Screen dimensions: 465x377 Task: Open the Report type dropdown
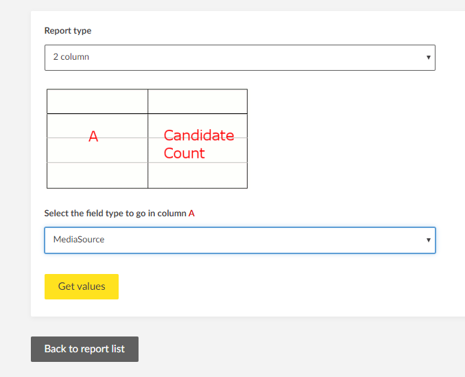point(239,57)
